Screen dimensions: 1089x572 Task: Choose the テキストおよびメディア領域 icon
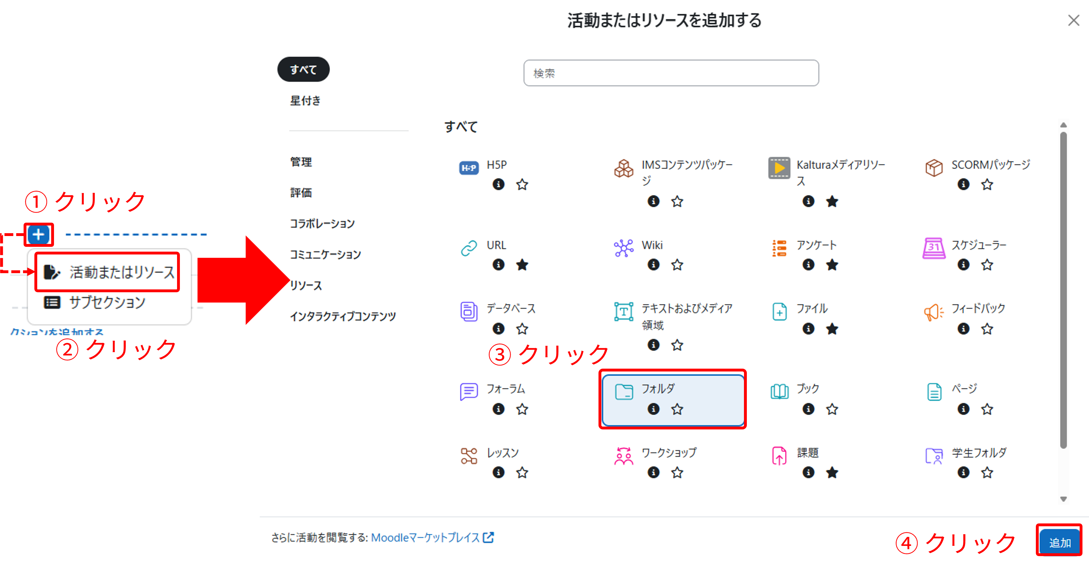[x=624, y=312]
